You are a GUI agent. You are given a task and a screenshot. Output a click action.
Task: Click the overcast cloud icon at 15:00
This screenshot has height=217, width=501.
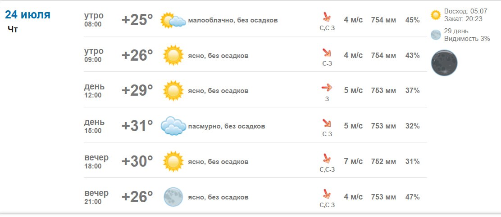[x=173, y=126]
